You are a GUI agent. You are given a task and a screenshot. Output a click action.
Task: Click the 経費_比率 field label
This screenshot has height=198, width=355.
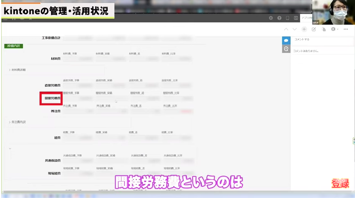pos(167,132)
